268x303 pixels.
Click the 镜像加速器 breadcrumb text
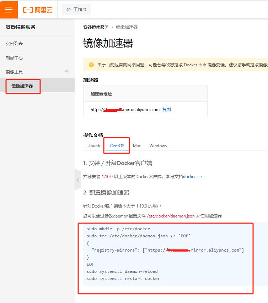(127, 27)
